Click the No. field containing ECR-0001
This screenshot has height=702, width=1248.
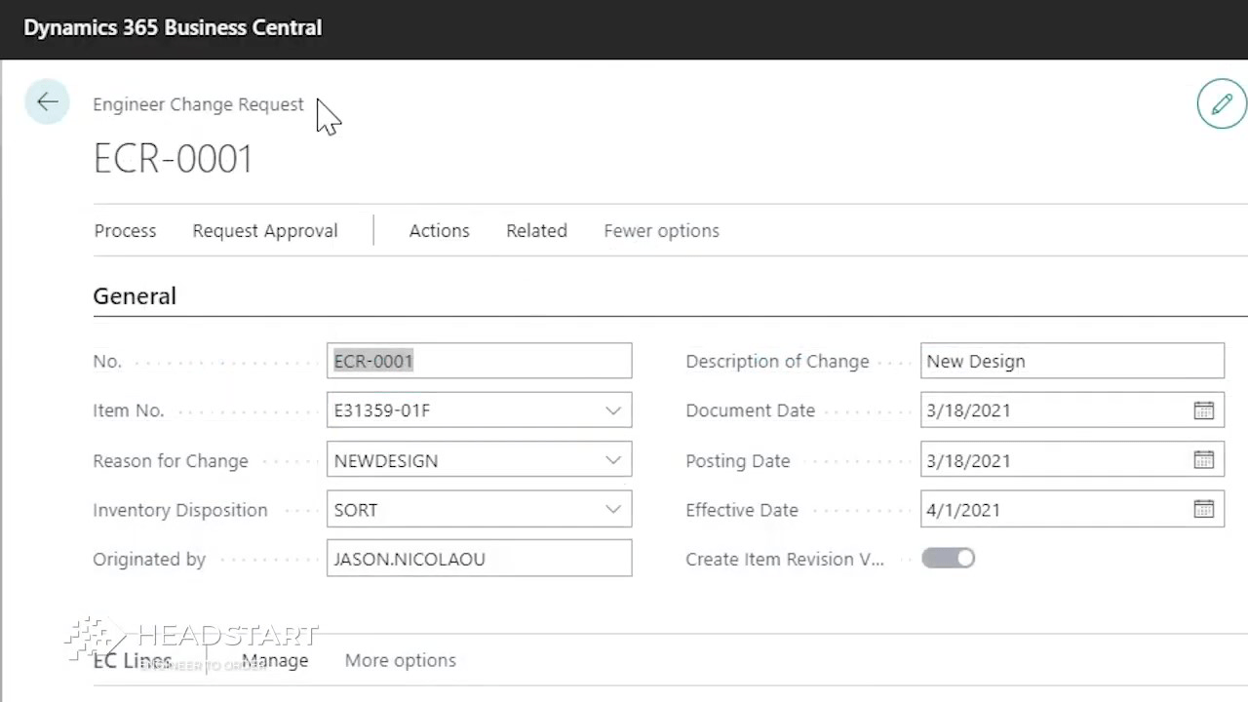[478, 361]
